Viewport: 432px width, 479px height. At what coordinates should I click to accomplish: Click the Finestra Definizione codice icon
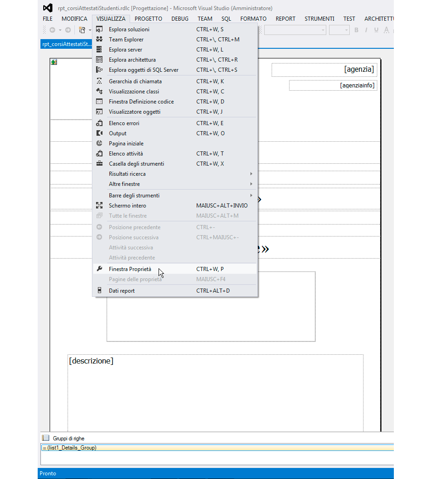[x=99, y=101]
